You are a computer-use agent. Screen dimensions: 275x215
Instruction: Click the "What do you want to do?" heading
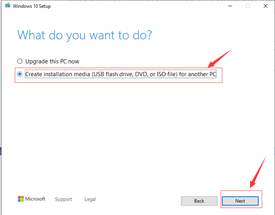[x=85, y=35]
